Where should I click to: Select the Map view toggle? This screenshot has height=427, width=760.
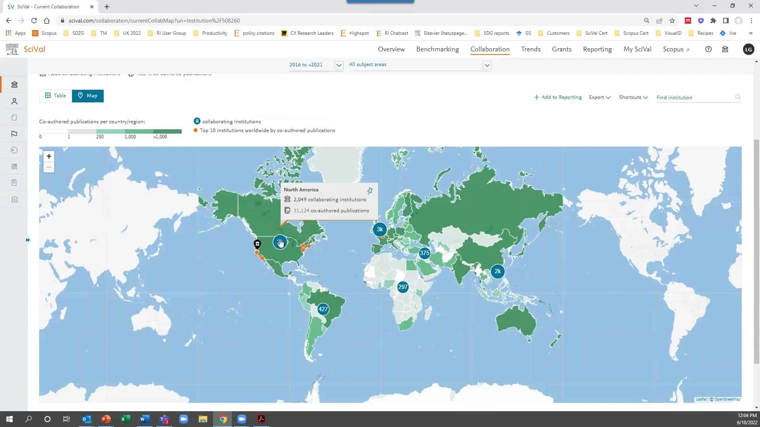tap(87, 96)
